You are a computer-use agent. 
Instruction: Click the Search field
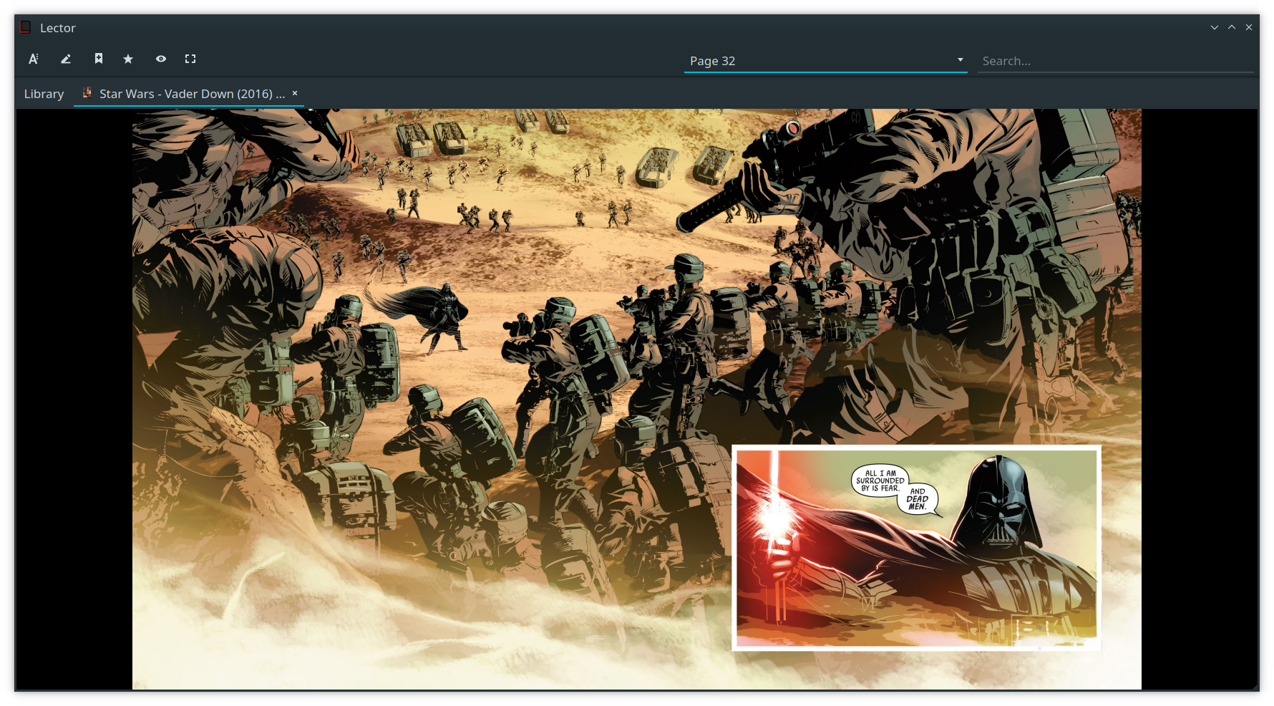click(1115, 61)
